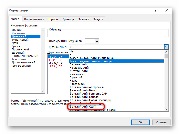Choose plain ₽ symbol option
This screenshot has height=134, width=180.
click(x=117, y=55)
